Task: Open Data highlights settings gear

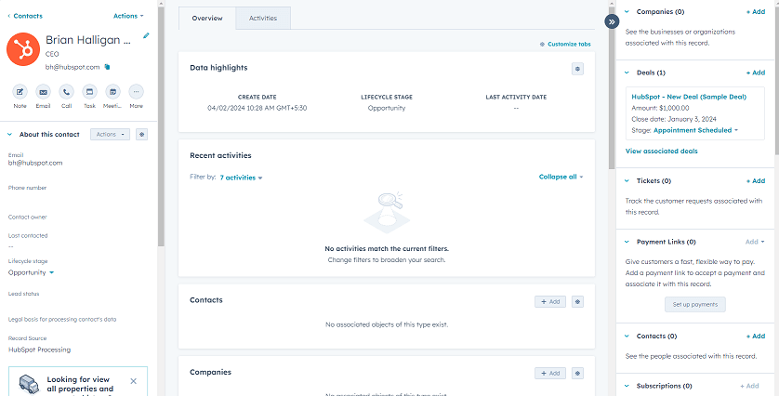Action: [x=577, y=69]
